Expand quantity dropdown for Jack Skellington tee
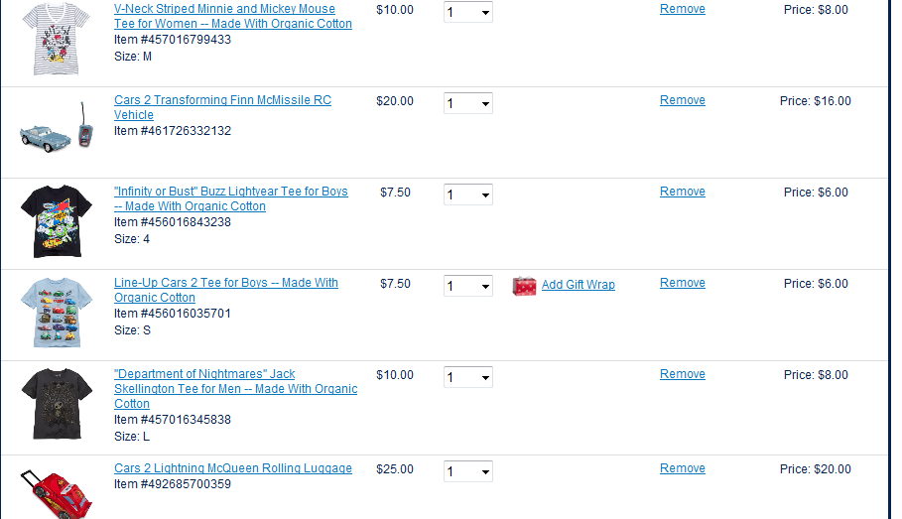The height and width of the screenshot is (519, 902). coord(468,377)
